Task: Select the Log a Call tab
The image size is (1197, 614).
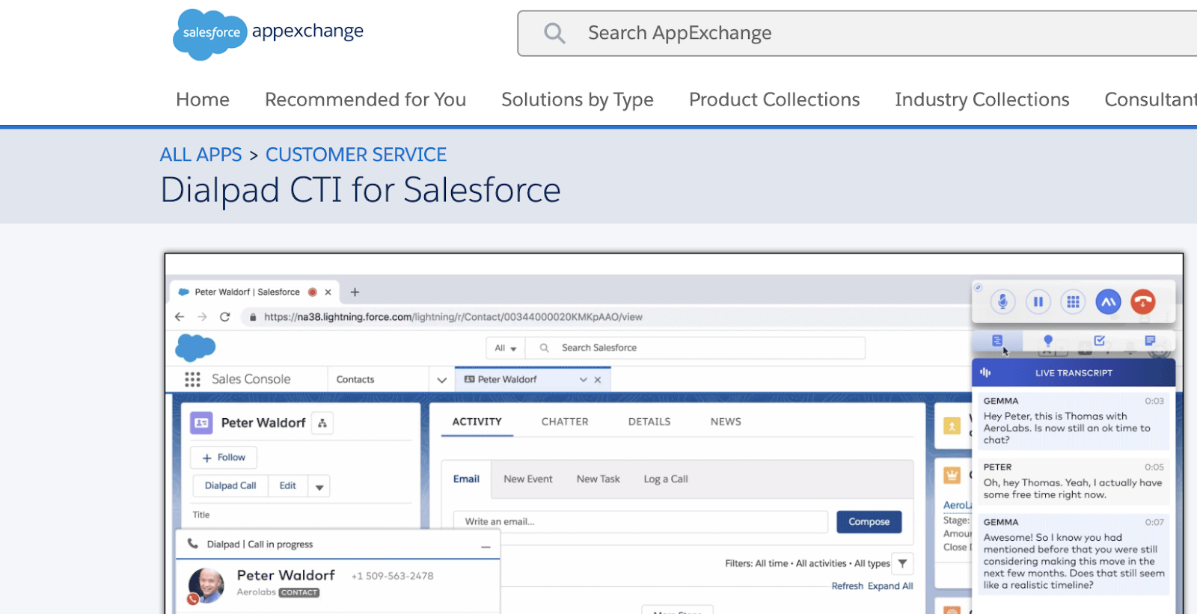Action: [x=666, y=479]
